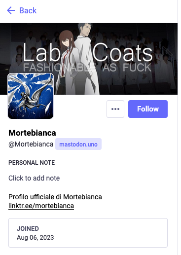
Task: Click the bio text 'Profilo ufficiale di Mortebianca'
Action: tap(55, 197)
